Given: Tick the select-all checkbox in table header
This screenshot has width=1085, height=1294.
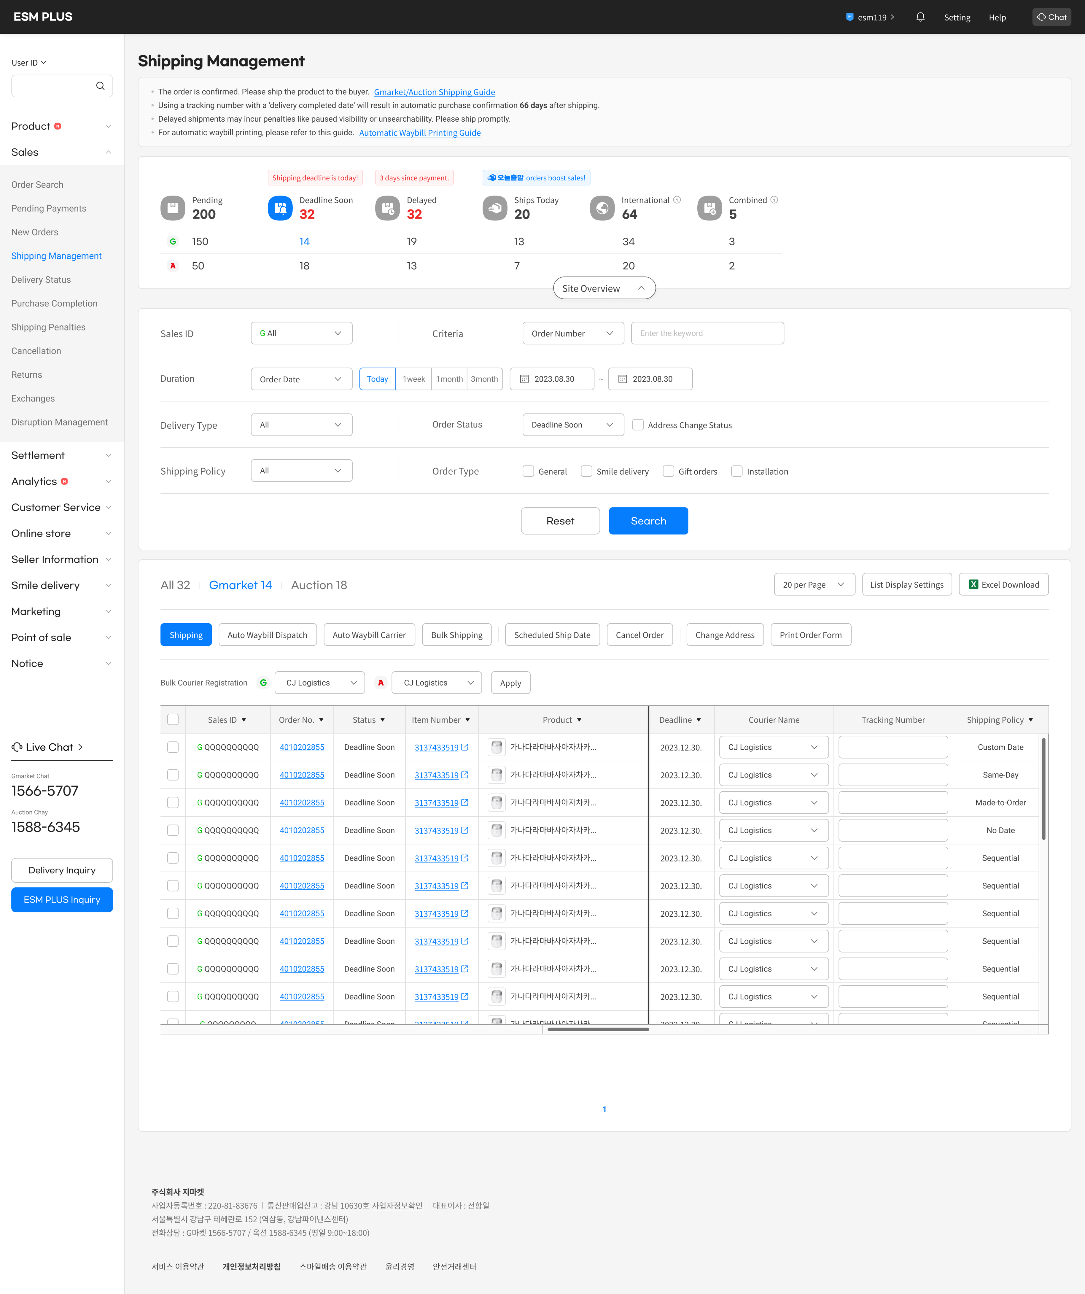Looking at the screenshot, I should [x=173, y=720].
